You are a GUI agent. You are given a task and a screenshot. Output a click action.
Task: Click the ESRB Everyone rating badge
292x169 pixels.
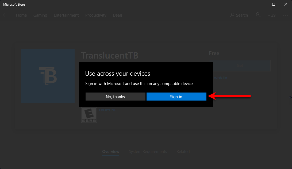89,115
